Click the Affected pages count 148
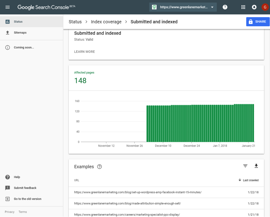 [80, 81]
